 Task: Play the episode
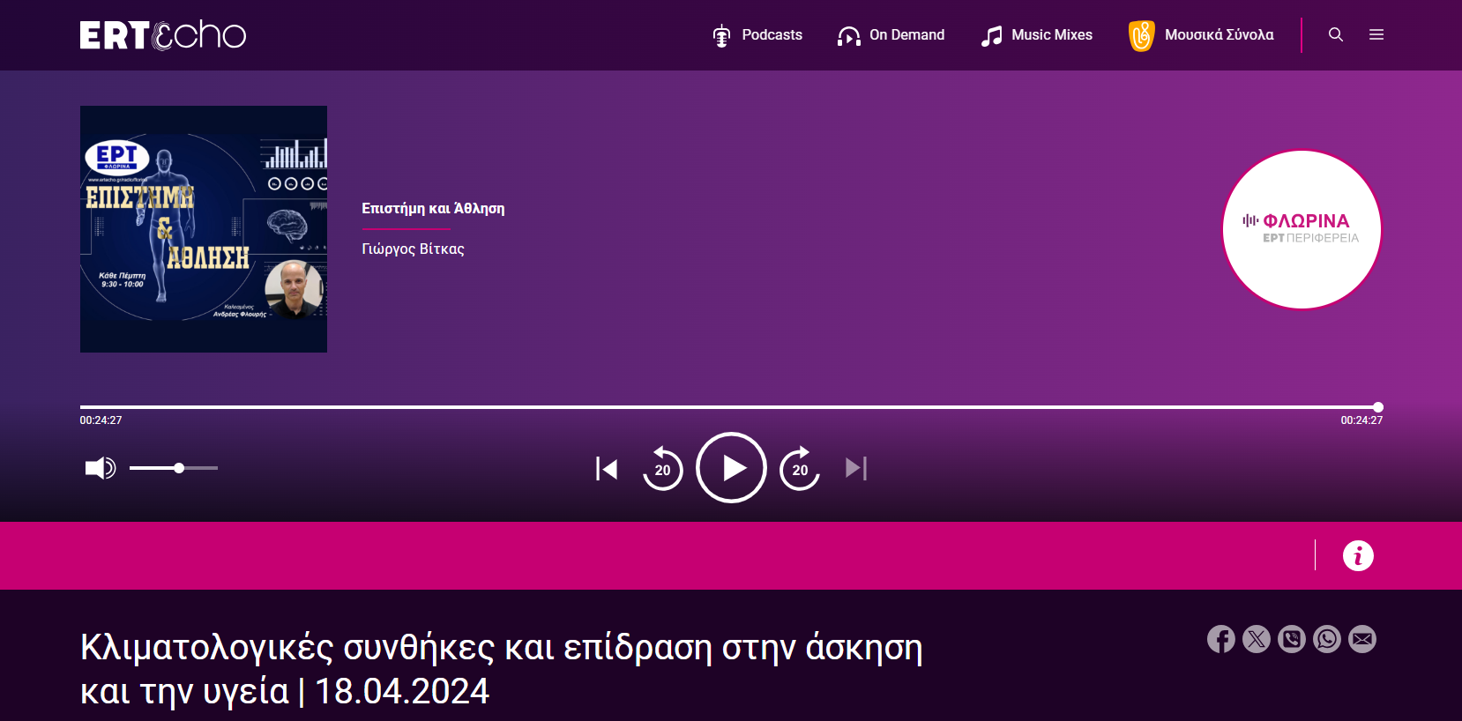[731, 468]
